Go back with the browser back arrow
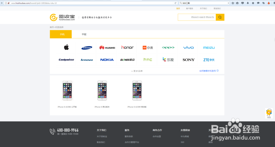This screenshot has width=275, height=147. coord(2,3)
